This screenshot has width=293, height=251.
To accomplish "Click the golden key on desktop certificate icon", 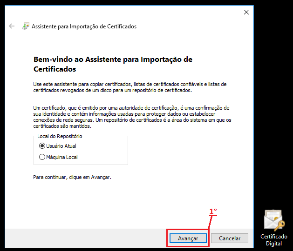I will (x=279, y=225).
